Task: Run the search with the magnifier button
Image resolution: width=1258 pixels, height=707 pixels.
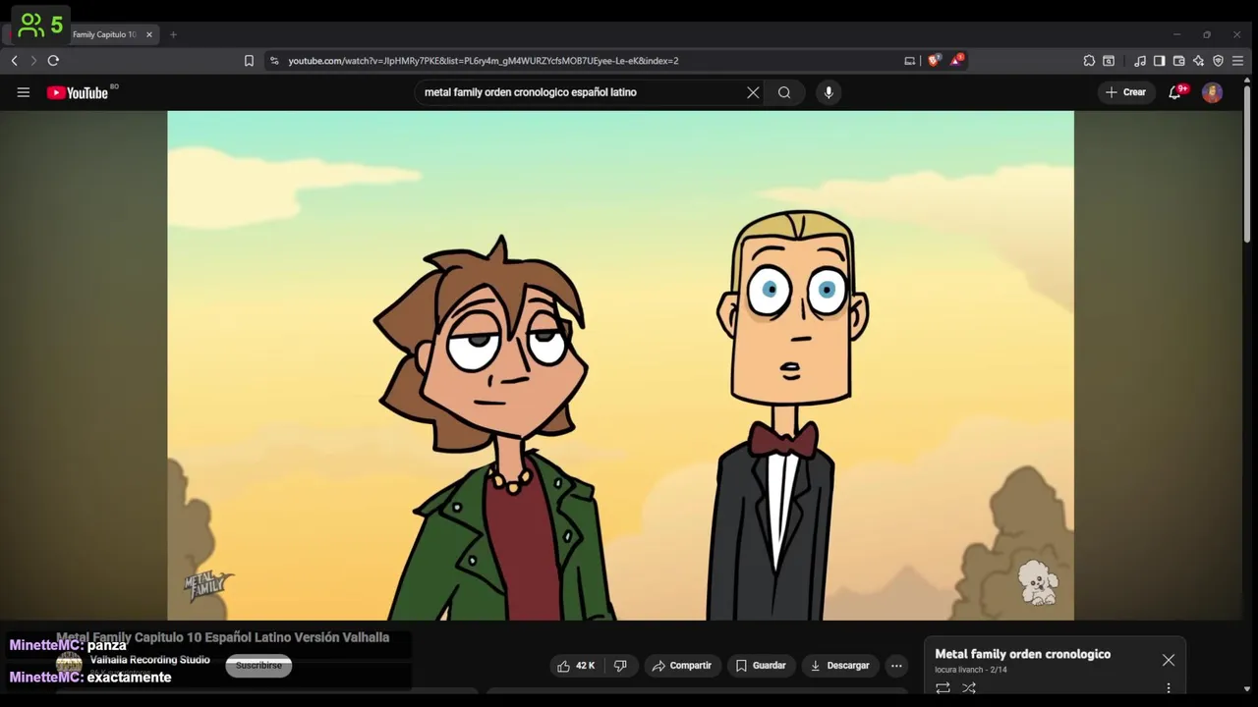Action: [784, 92]
